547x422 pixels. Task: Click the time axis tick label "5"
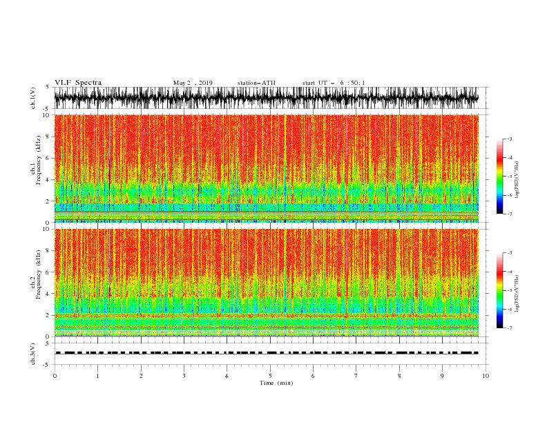click(270, 376)
